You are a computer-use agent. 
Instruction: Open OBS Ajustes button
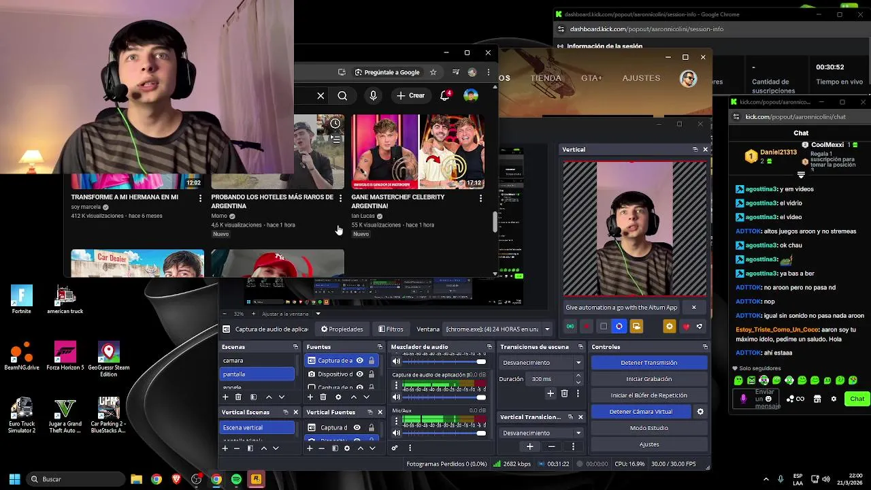648,444
